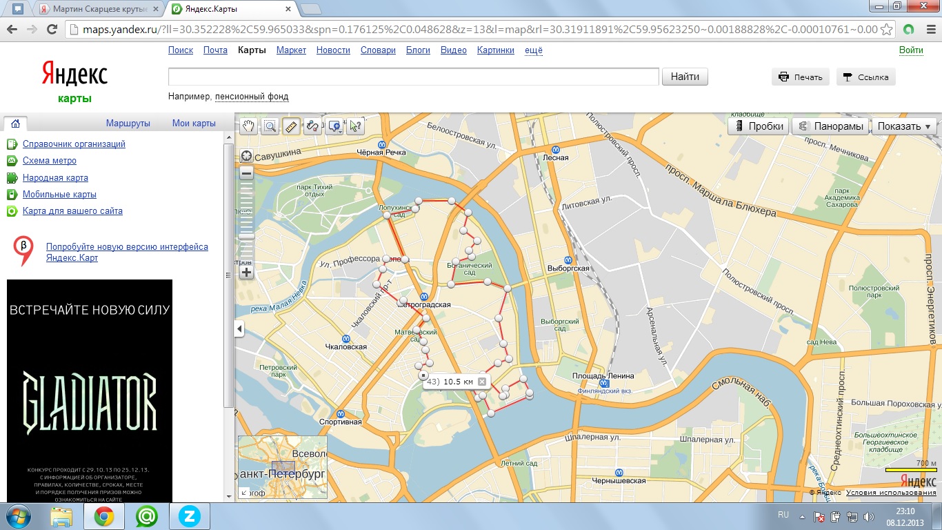Open Справочник организаций link
942x530 pixels.
[x=74, y=144]
